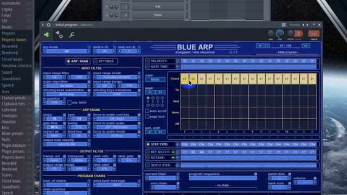Switch to ARP / MAIN tab

pos(78,61)
